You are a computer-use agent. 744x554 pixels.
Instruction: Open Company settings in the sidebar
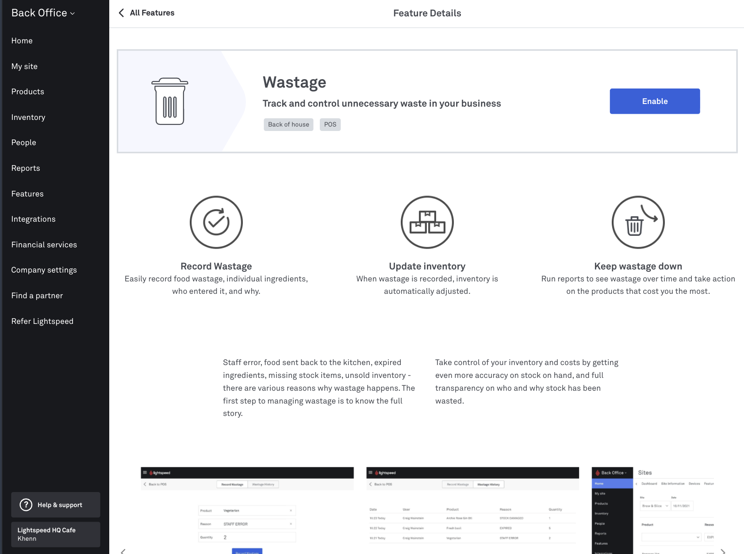pyautogui.click(x=44, y=270)
